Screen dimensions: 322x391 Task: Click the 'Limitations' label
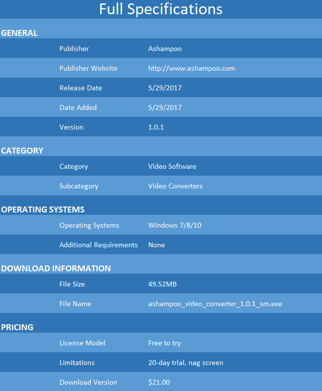pyautogui.click(x=77, y=363)
